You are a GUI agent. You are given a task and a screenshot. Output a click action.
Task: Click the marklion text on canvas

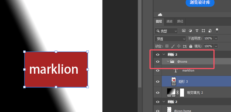(x=54, y=69)
